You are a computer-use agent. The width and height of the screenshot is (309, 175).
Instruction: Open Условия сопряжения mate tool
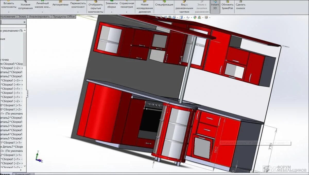tap(25, 5)
